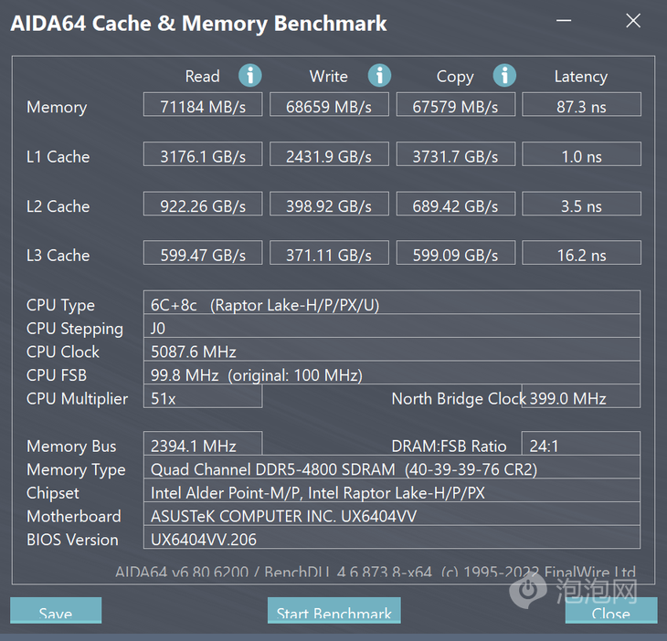The width and height of the screenshot is (667, 641).
Task: Click the Save button
Action: coord(56,610)
